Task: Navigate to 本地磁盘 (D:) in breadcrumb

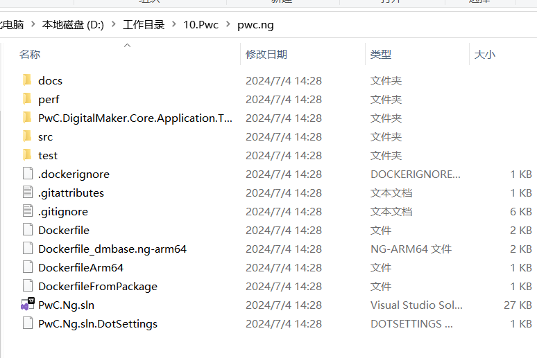Action: click(73, 25)
